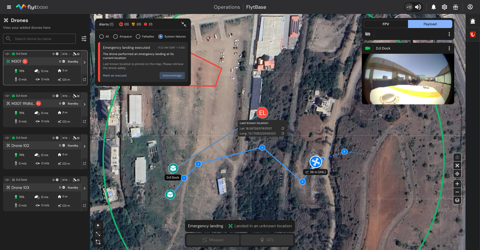Select the Airspace alerts filter
The image size is (480, 250).
coord(115,36)
